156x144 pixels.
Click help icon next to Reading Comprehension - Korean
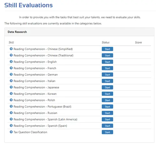pyautogui.click(x=11, y=94)
